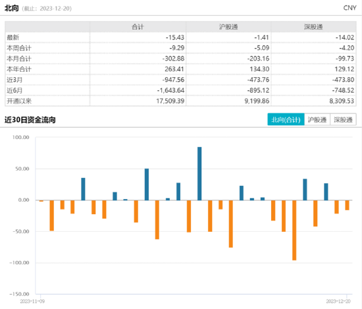Screen dimensions: 362x309
Task: Select the 本年合计 row label
Action: click(x=19, y=69)
